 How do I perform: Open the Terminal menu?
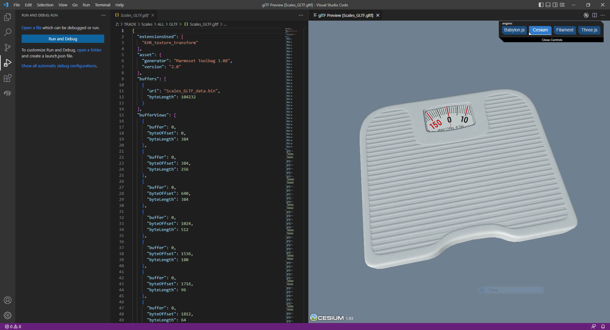coord(102,5)
